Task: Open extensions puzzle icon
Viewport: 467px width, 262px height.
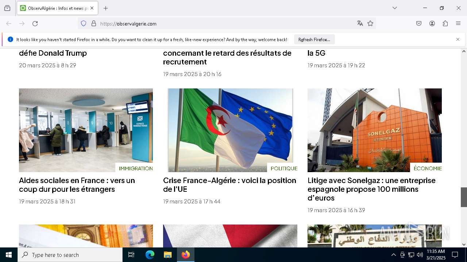Action: tap(445, 24)
